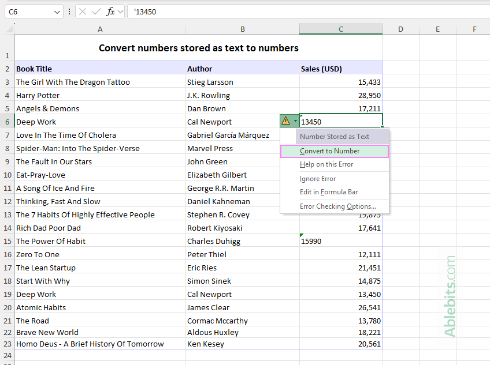Expand the fx function dropdown chevron
Image resolution: width=490 pixels, height=365 pixels.
[x=121, y=12]
